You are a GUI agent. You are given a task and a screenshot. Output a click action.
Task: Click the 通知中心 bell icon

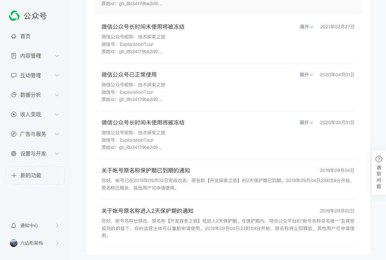point(13,225)
